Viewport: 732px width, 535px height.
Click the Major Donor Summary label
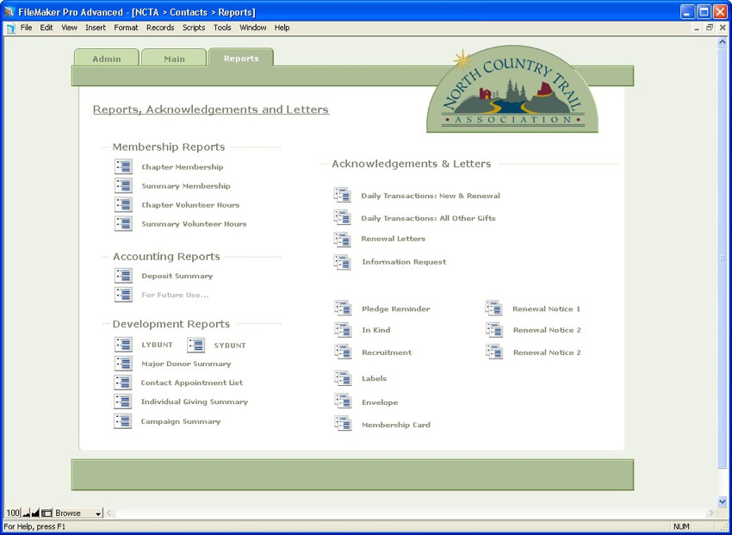[186, 364]
